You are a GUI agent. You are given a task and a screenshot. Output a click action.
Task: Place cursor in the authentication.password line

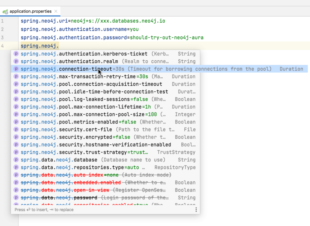click(112, 38)
